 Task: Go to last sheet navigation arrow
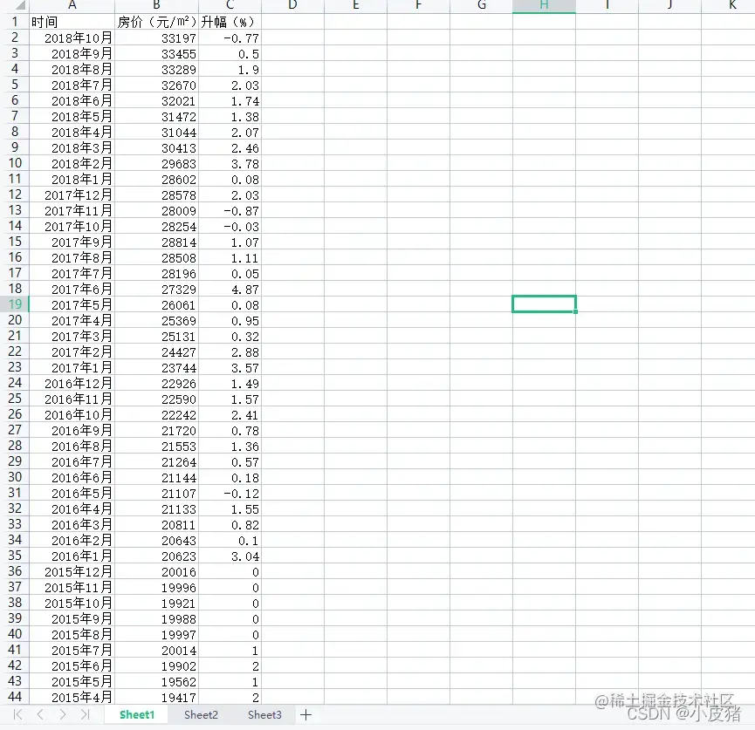point(86,714)
